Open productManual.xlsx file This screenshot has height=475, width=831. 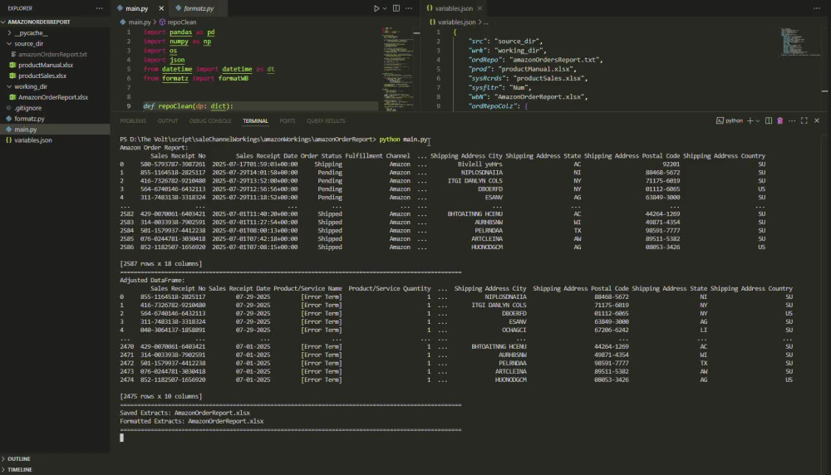tap(46, 65)
